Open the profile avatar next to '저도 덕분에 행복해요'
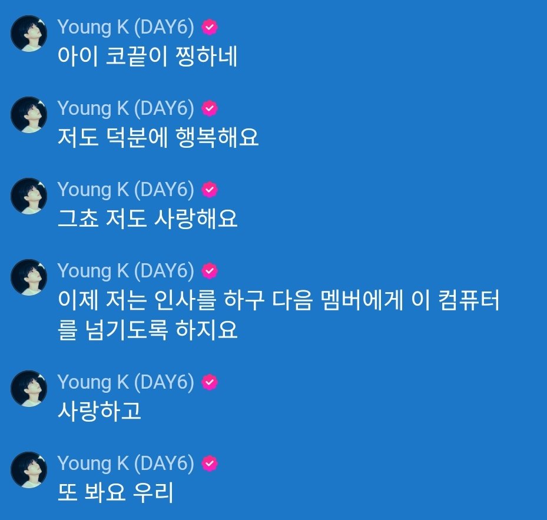Image resolution: width=547 pixels, height=520 pixels. click(x=29, y=115)
